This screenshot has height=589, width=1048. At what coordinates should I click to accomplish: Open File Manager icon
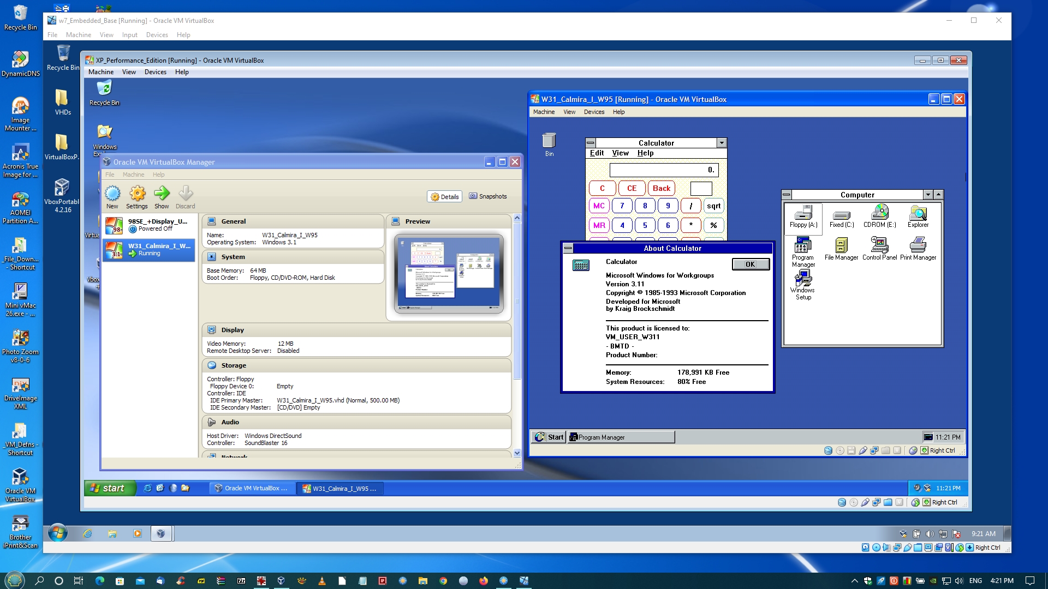841,249
